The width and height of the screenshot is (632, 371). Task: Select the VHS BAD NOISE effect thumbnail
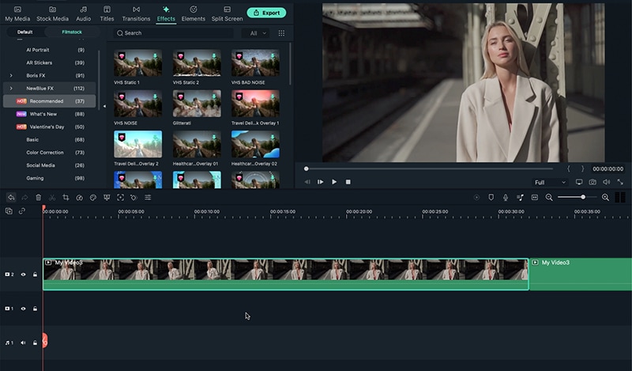(x=255, y=63)
